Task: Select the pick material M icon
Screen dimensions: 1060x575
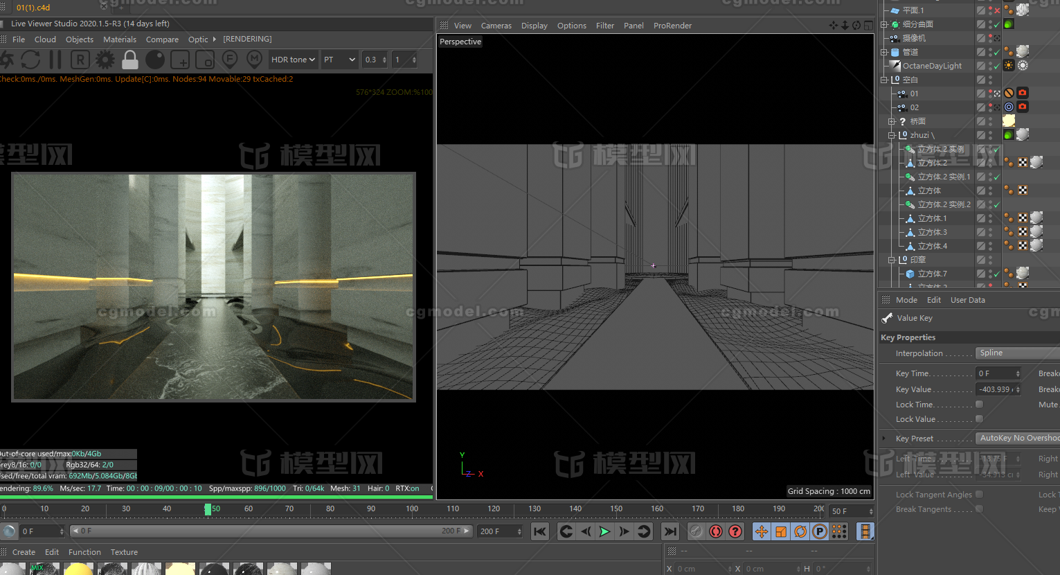Action: click(x=255, y=59)
